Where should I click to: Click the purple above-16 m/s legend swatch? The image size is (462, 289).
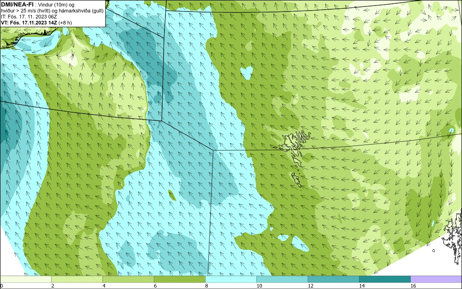(436, 279)
